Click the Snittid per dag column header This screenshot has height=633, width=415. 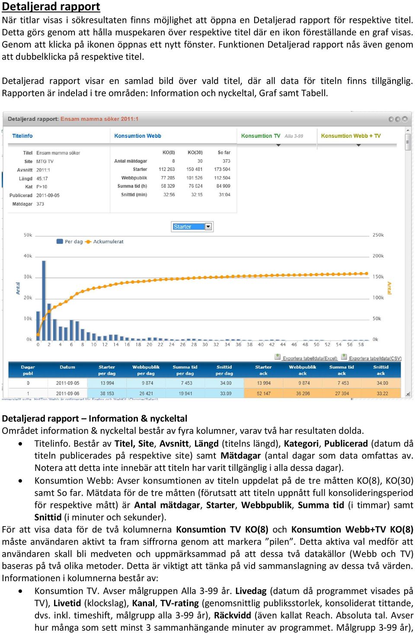(x=224, y=370)
